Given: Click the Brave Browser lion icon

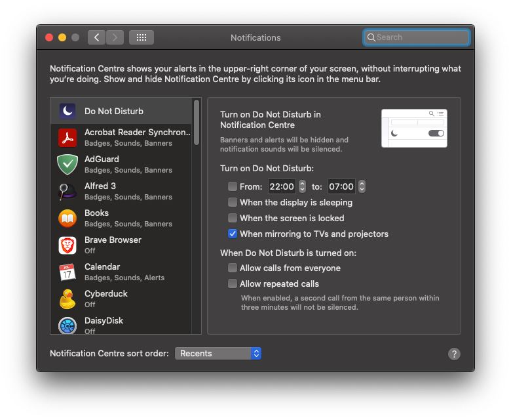Looking at the screenshot, I should point(67,245).
